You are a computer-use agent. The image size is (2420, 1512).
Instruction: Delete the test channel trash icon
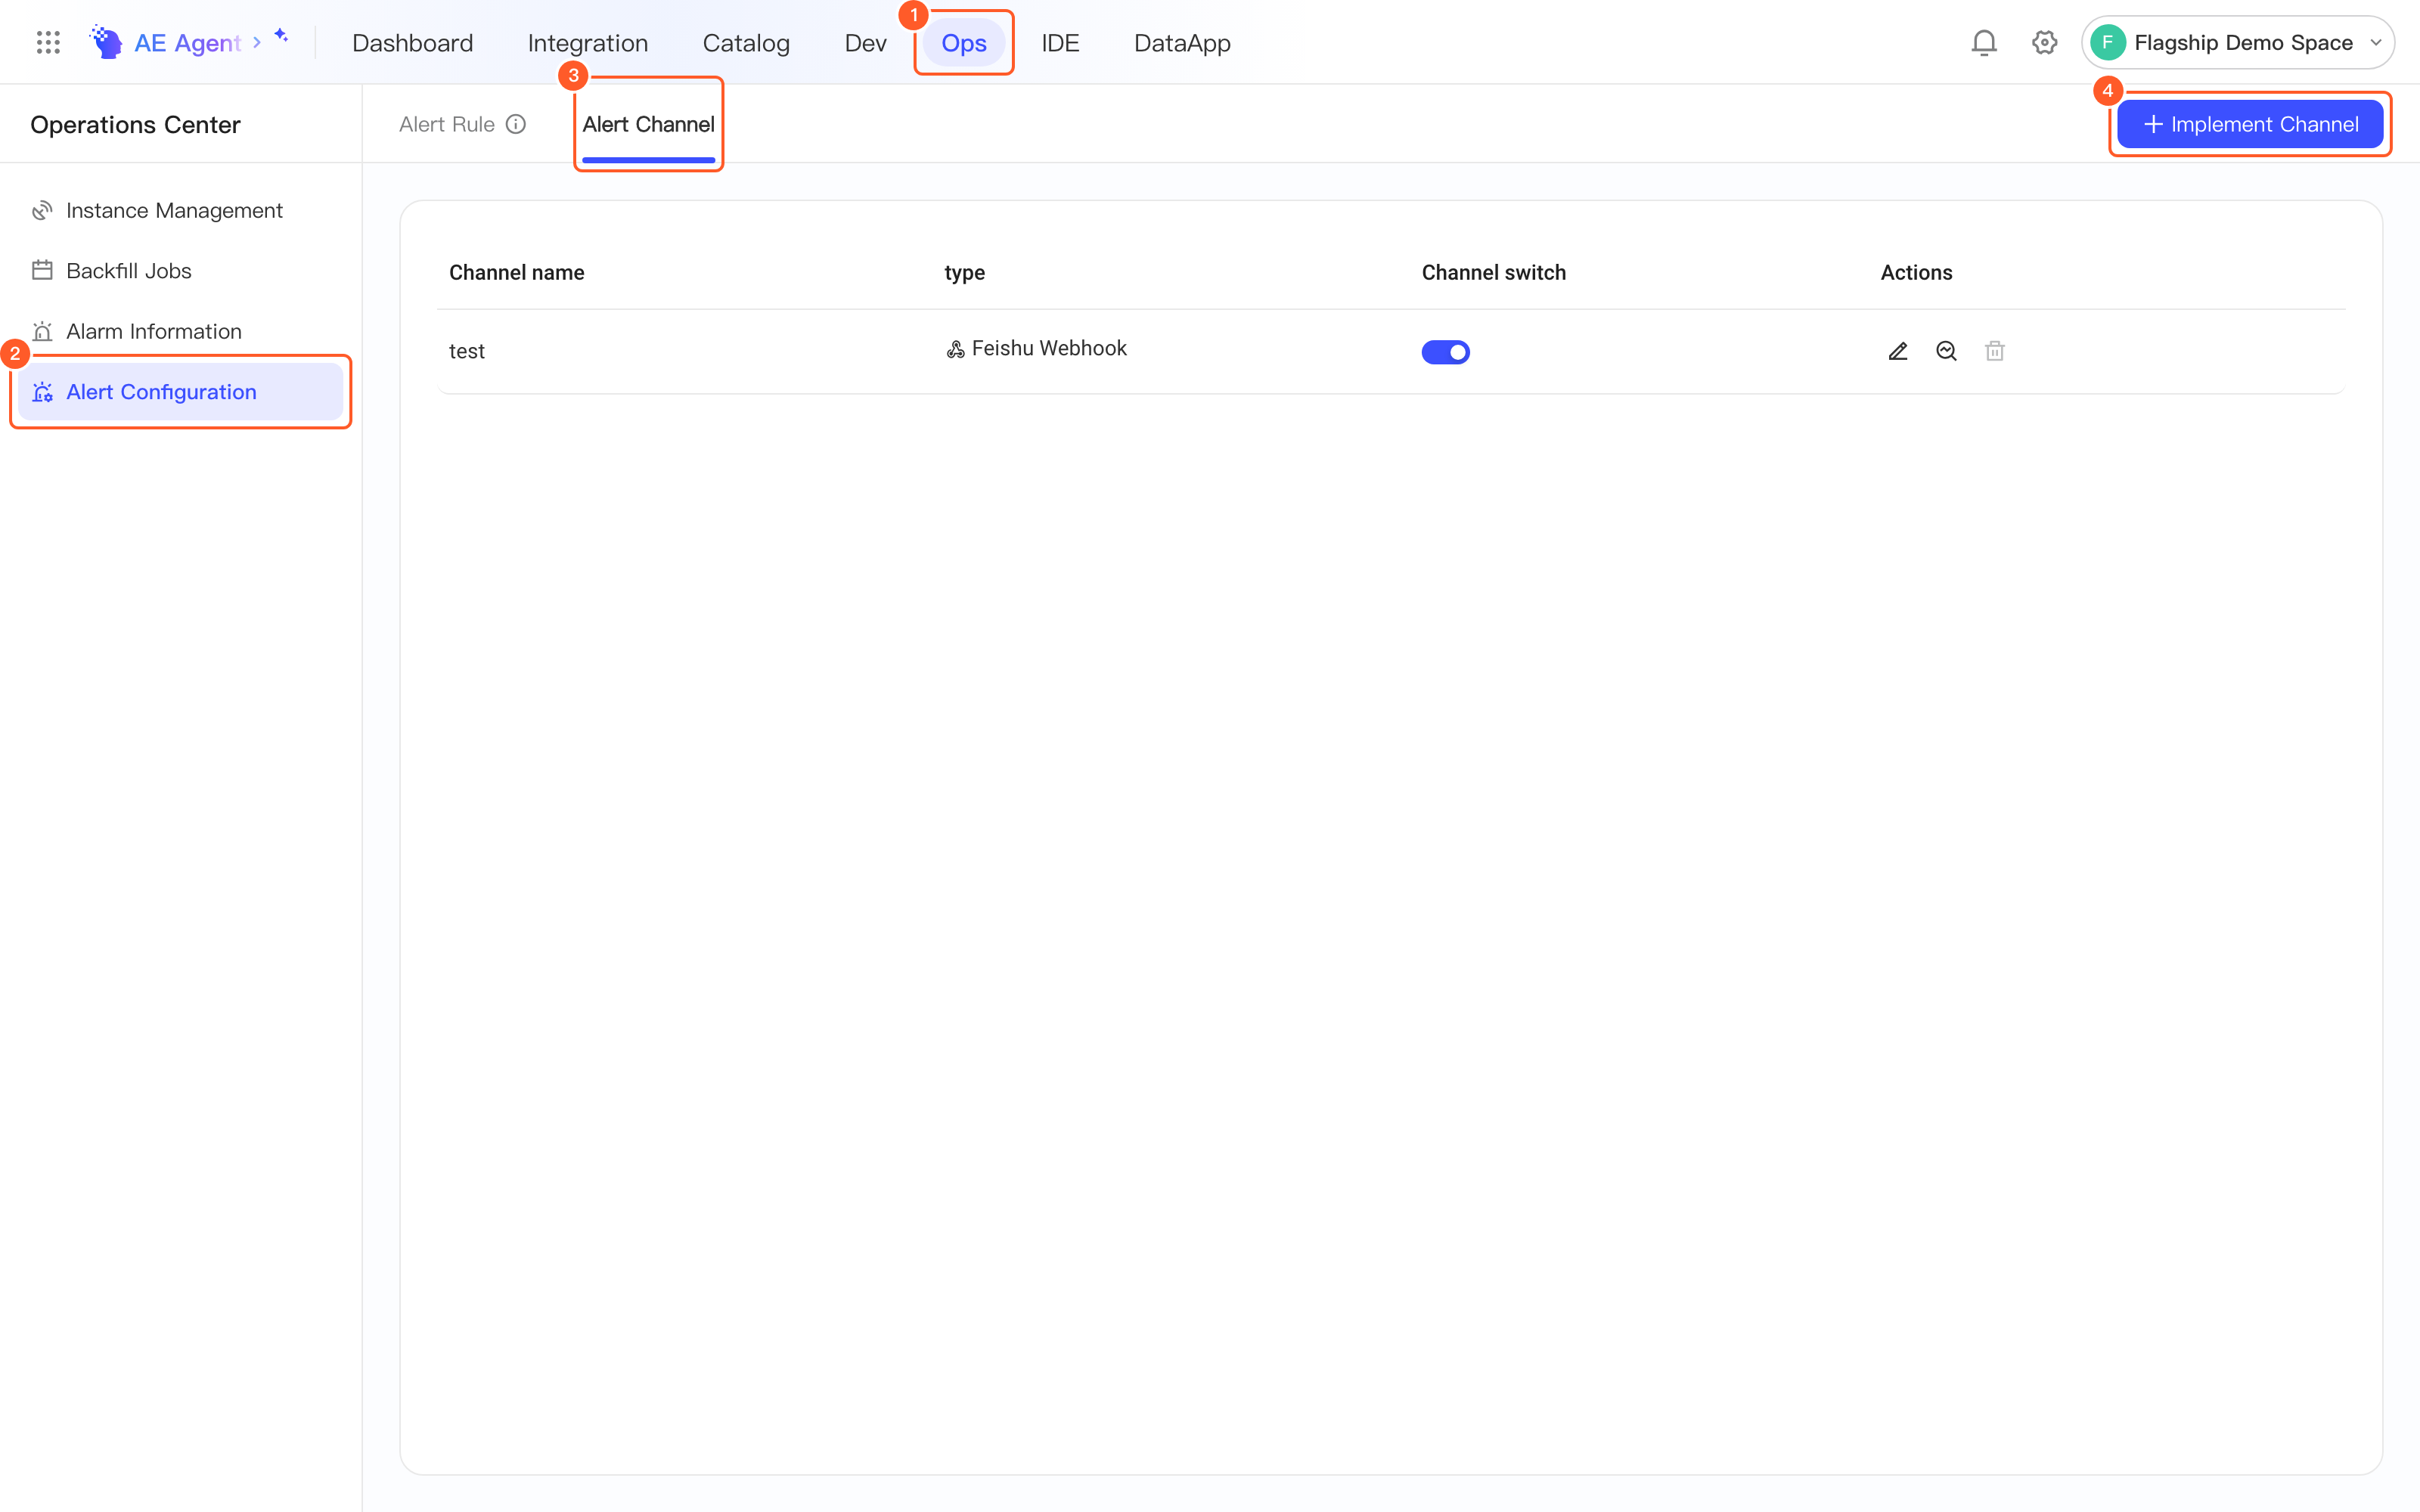coord(1995,351)
